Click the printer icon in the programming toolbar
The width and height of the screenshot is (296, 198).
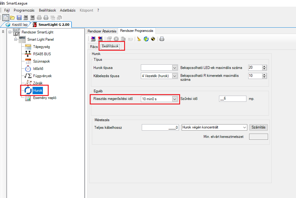click(162, 39)
